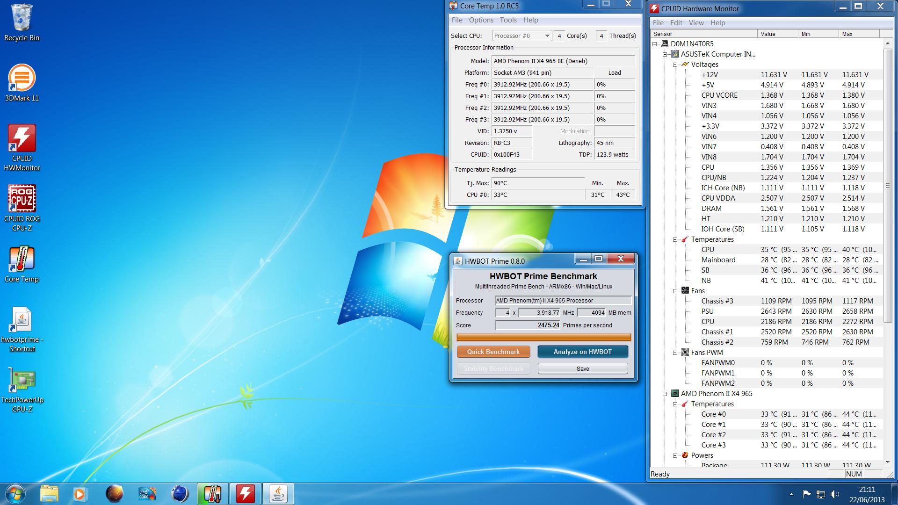Click the Value column header in HWMonitor
Screen dimensions: 898x505
point(778,34)
